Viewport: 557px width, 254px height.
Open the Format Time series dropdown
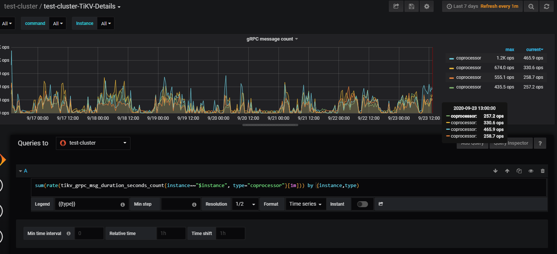tap(305, 204)
